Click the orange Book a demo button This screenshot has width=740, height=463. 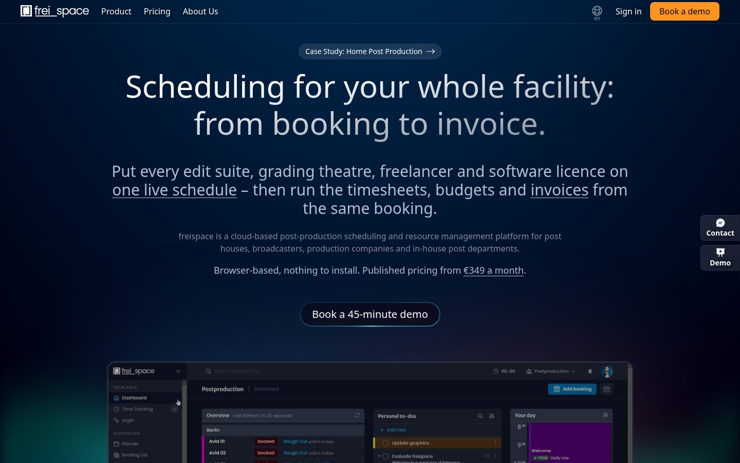pos(684,11)
